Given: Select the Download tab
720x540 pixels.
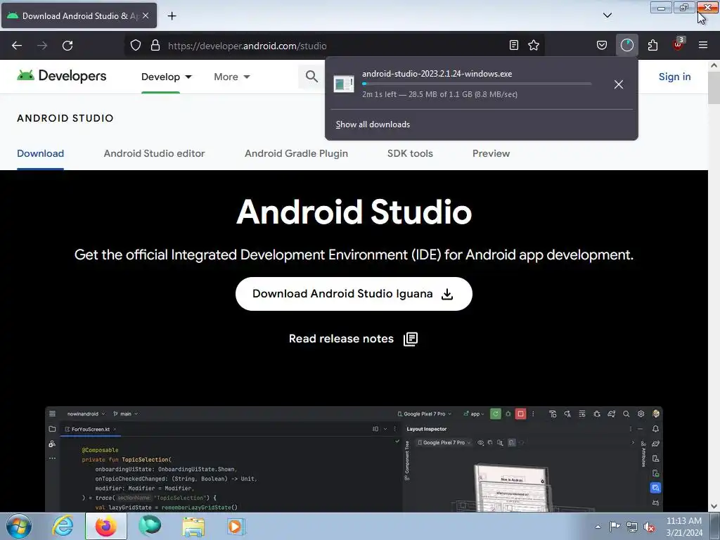Looking at the screenshot, I should coord(40,153).
